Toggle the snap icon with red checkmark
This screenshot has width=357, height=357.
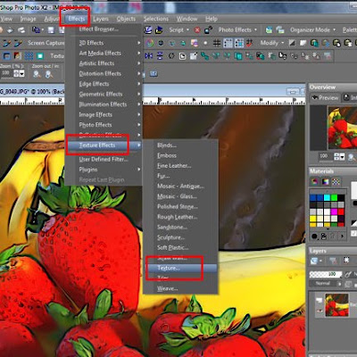tap(250, 43)
